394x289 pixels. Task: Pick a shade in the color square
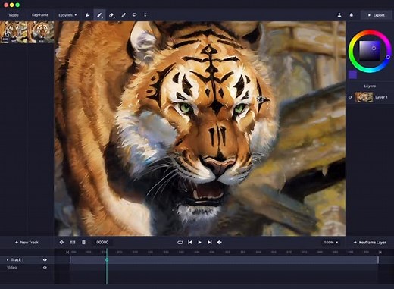pyautogui.click(x=370, y=51)
